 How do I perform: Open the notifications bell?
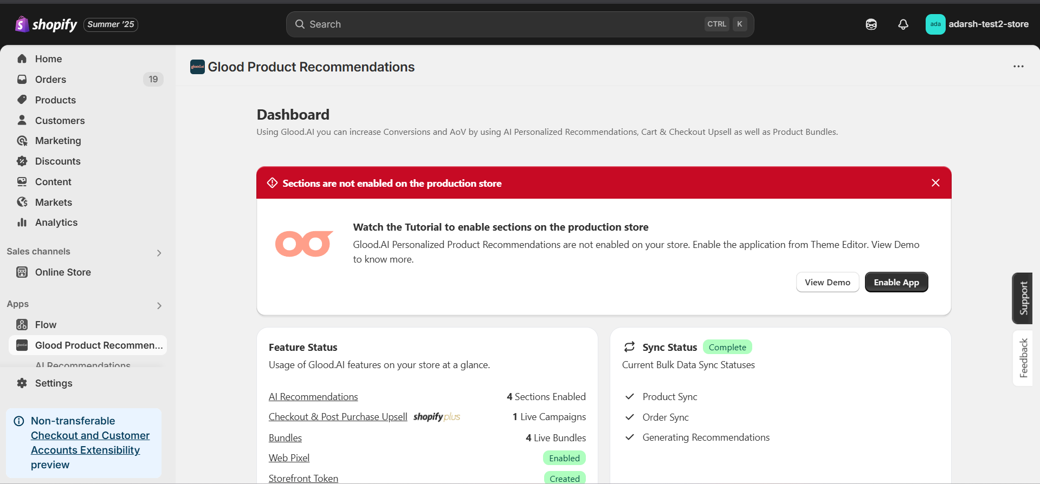coord(903,24)
